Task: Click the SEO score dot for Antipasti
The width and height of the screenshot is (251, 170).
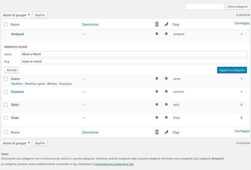Action: [157, 34]
